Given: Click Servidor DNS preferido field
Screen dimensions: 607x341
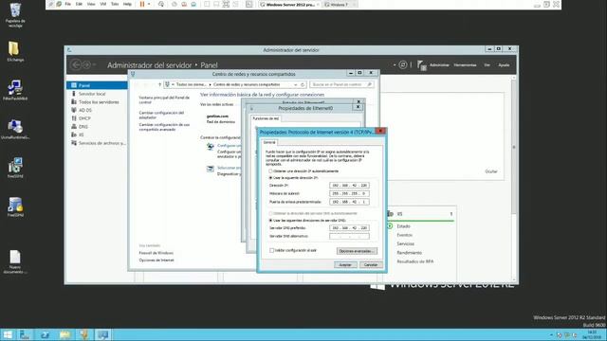Looking at the screenshot, I should [x=349, y=228].
